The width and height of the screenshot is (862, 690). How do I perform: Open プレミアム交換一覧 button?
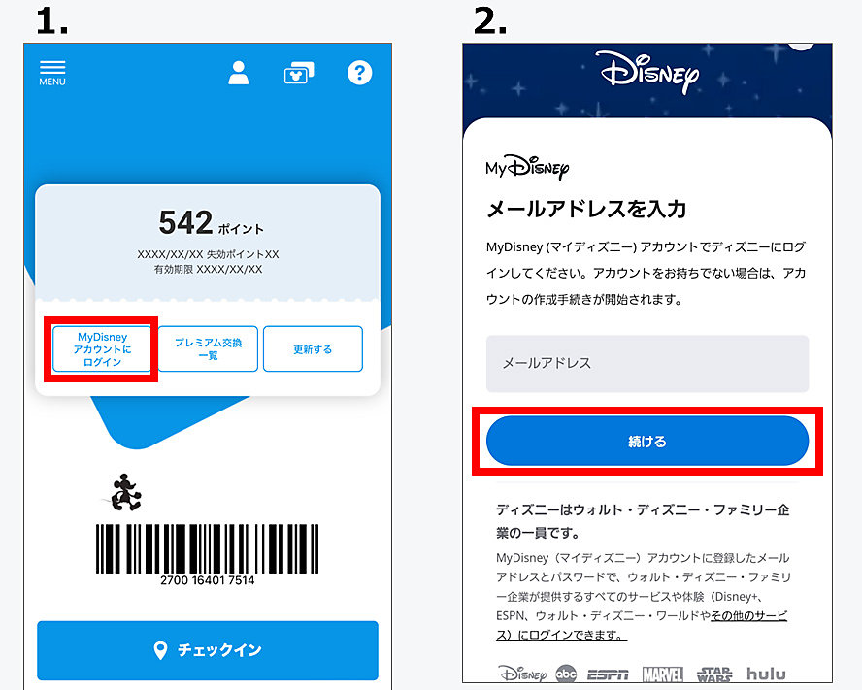click(x=208, y=349)
